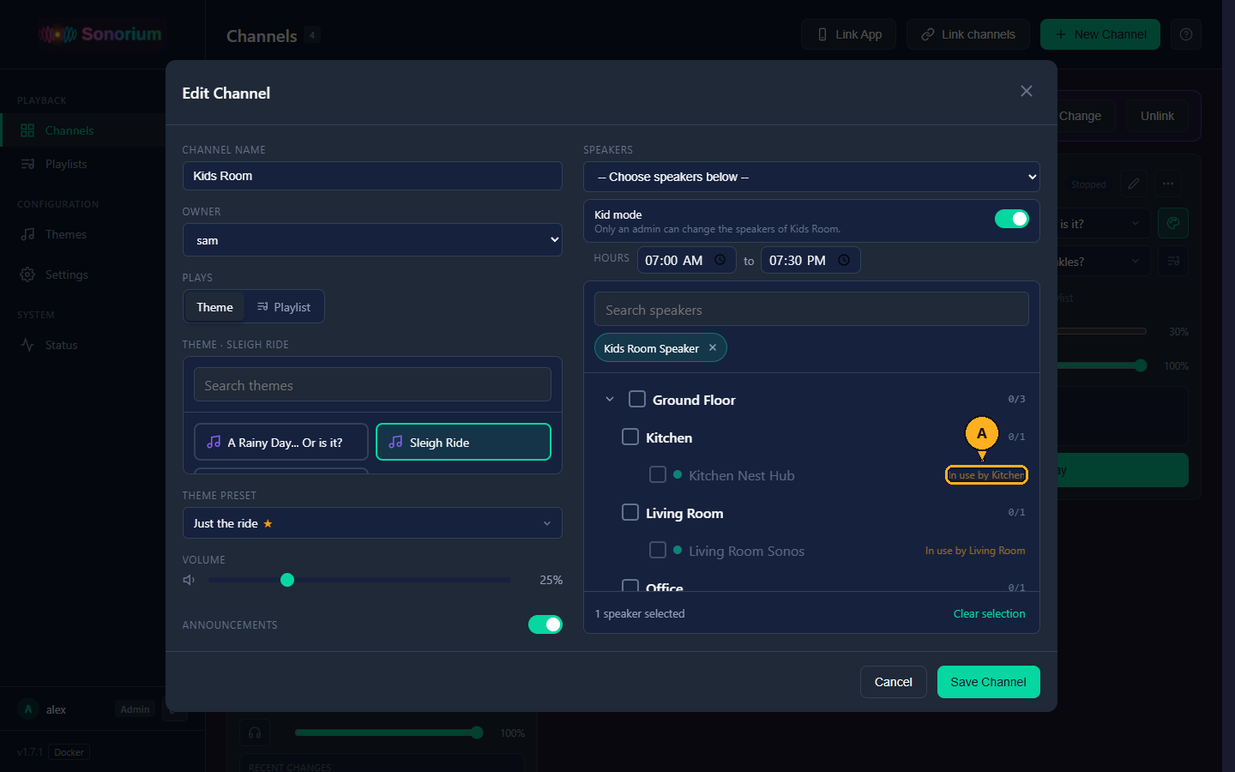Screen dimensions: 1235x772
Task: Open Themes in the sidebar
Action: tap(82, 234)
